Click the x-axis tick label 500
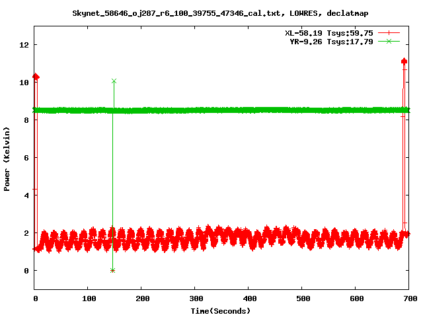423x317 pixels. click(x=303, y=299)
